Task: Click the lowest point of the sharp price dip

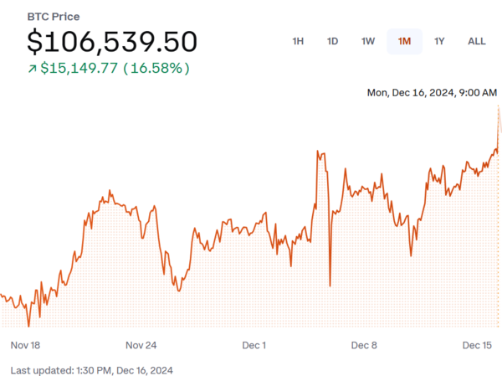Action: click(x=330, y=286)
